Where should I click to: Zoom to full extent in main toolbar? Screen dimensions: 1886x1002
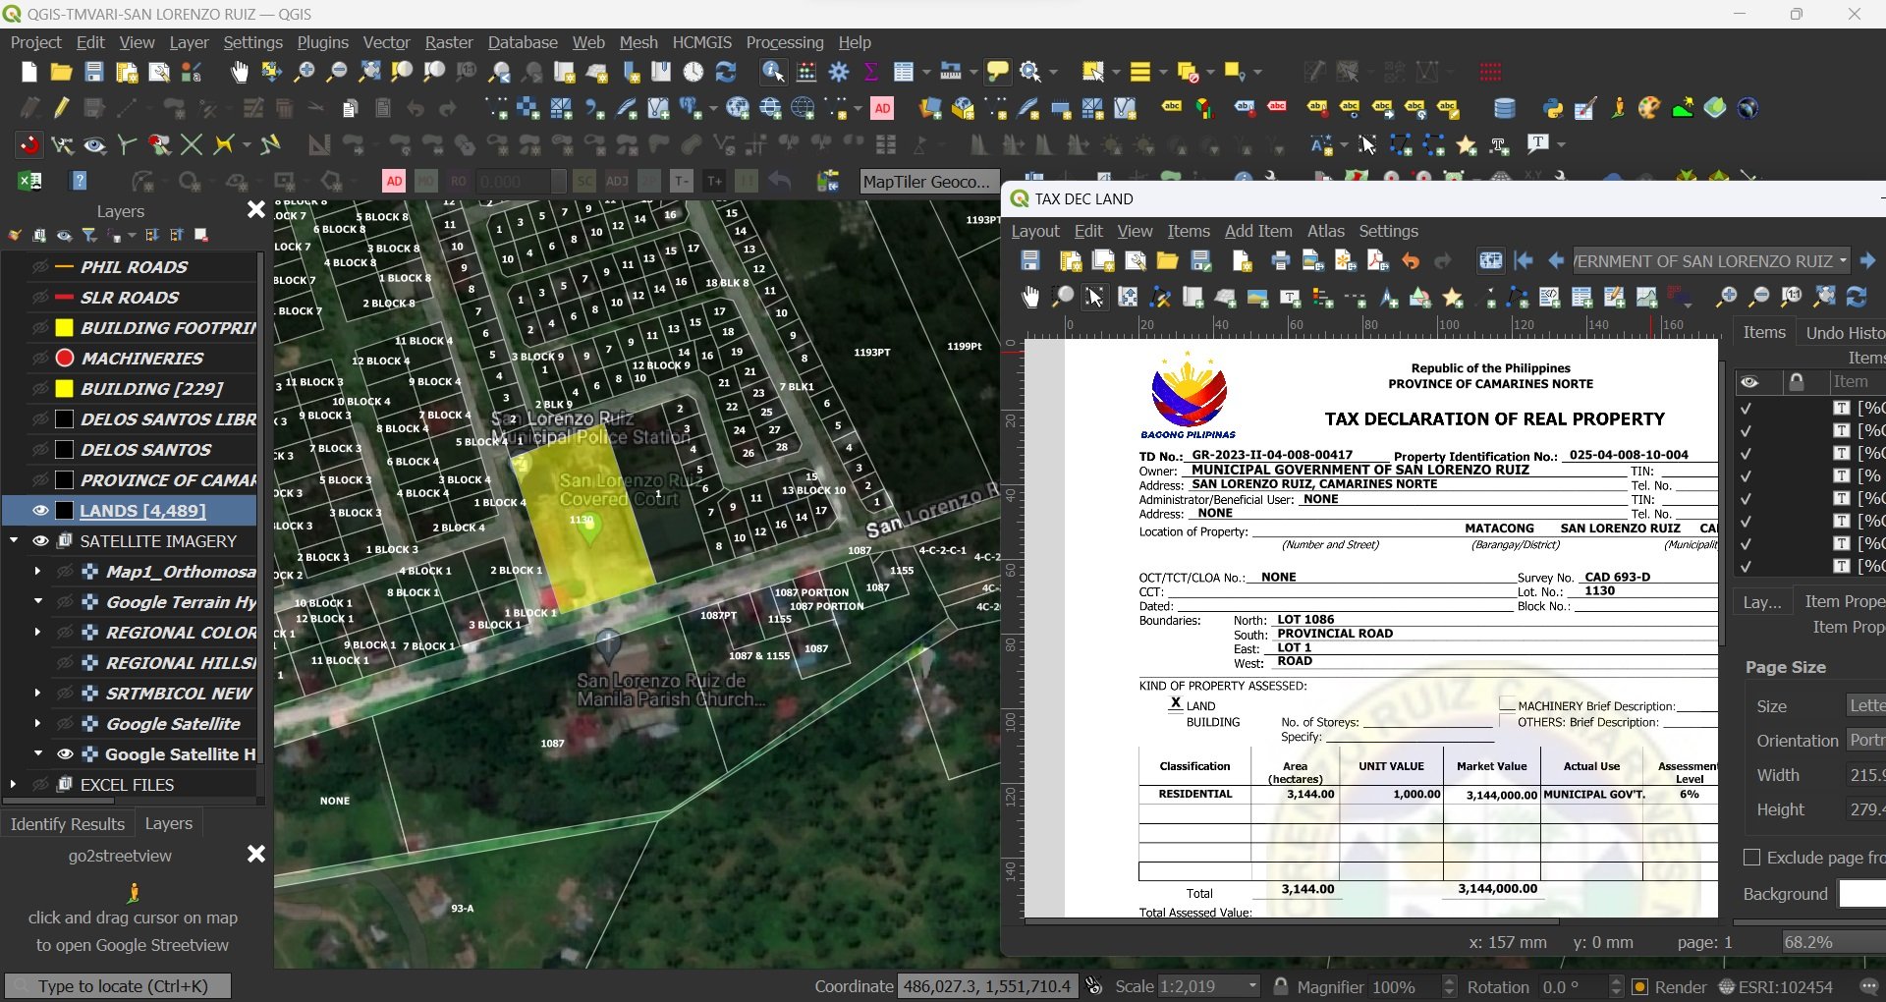369,72
